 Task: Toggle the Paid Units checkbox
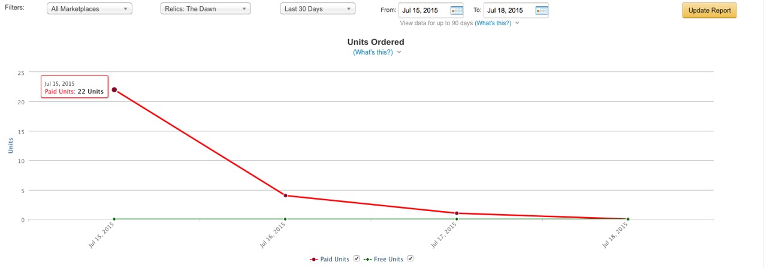pos(357,258)
